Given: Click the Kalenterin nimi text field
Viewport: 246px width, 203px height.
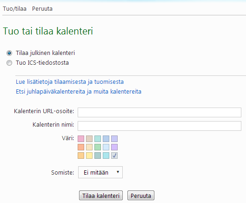Looking at the screenshot, I should (160, 126).
